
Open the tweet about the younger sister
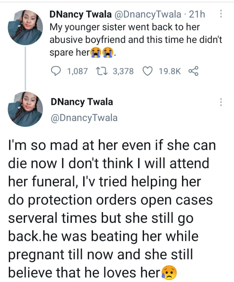click(x=135, y=39)
